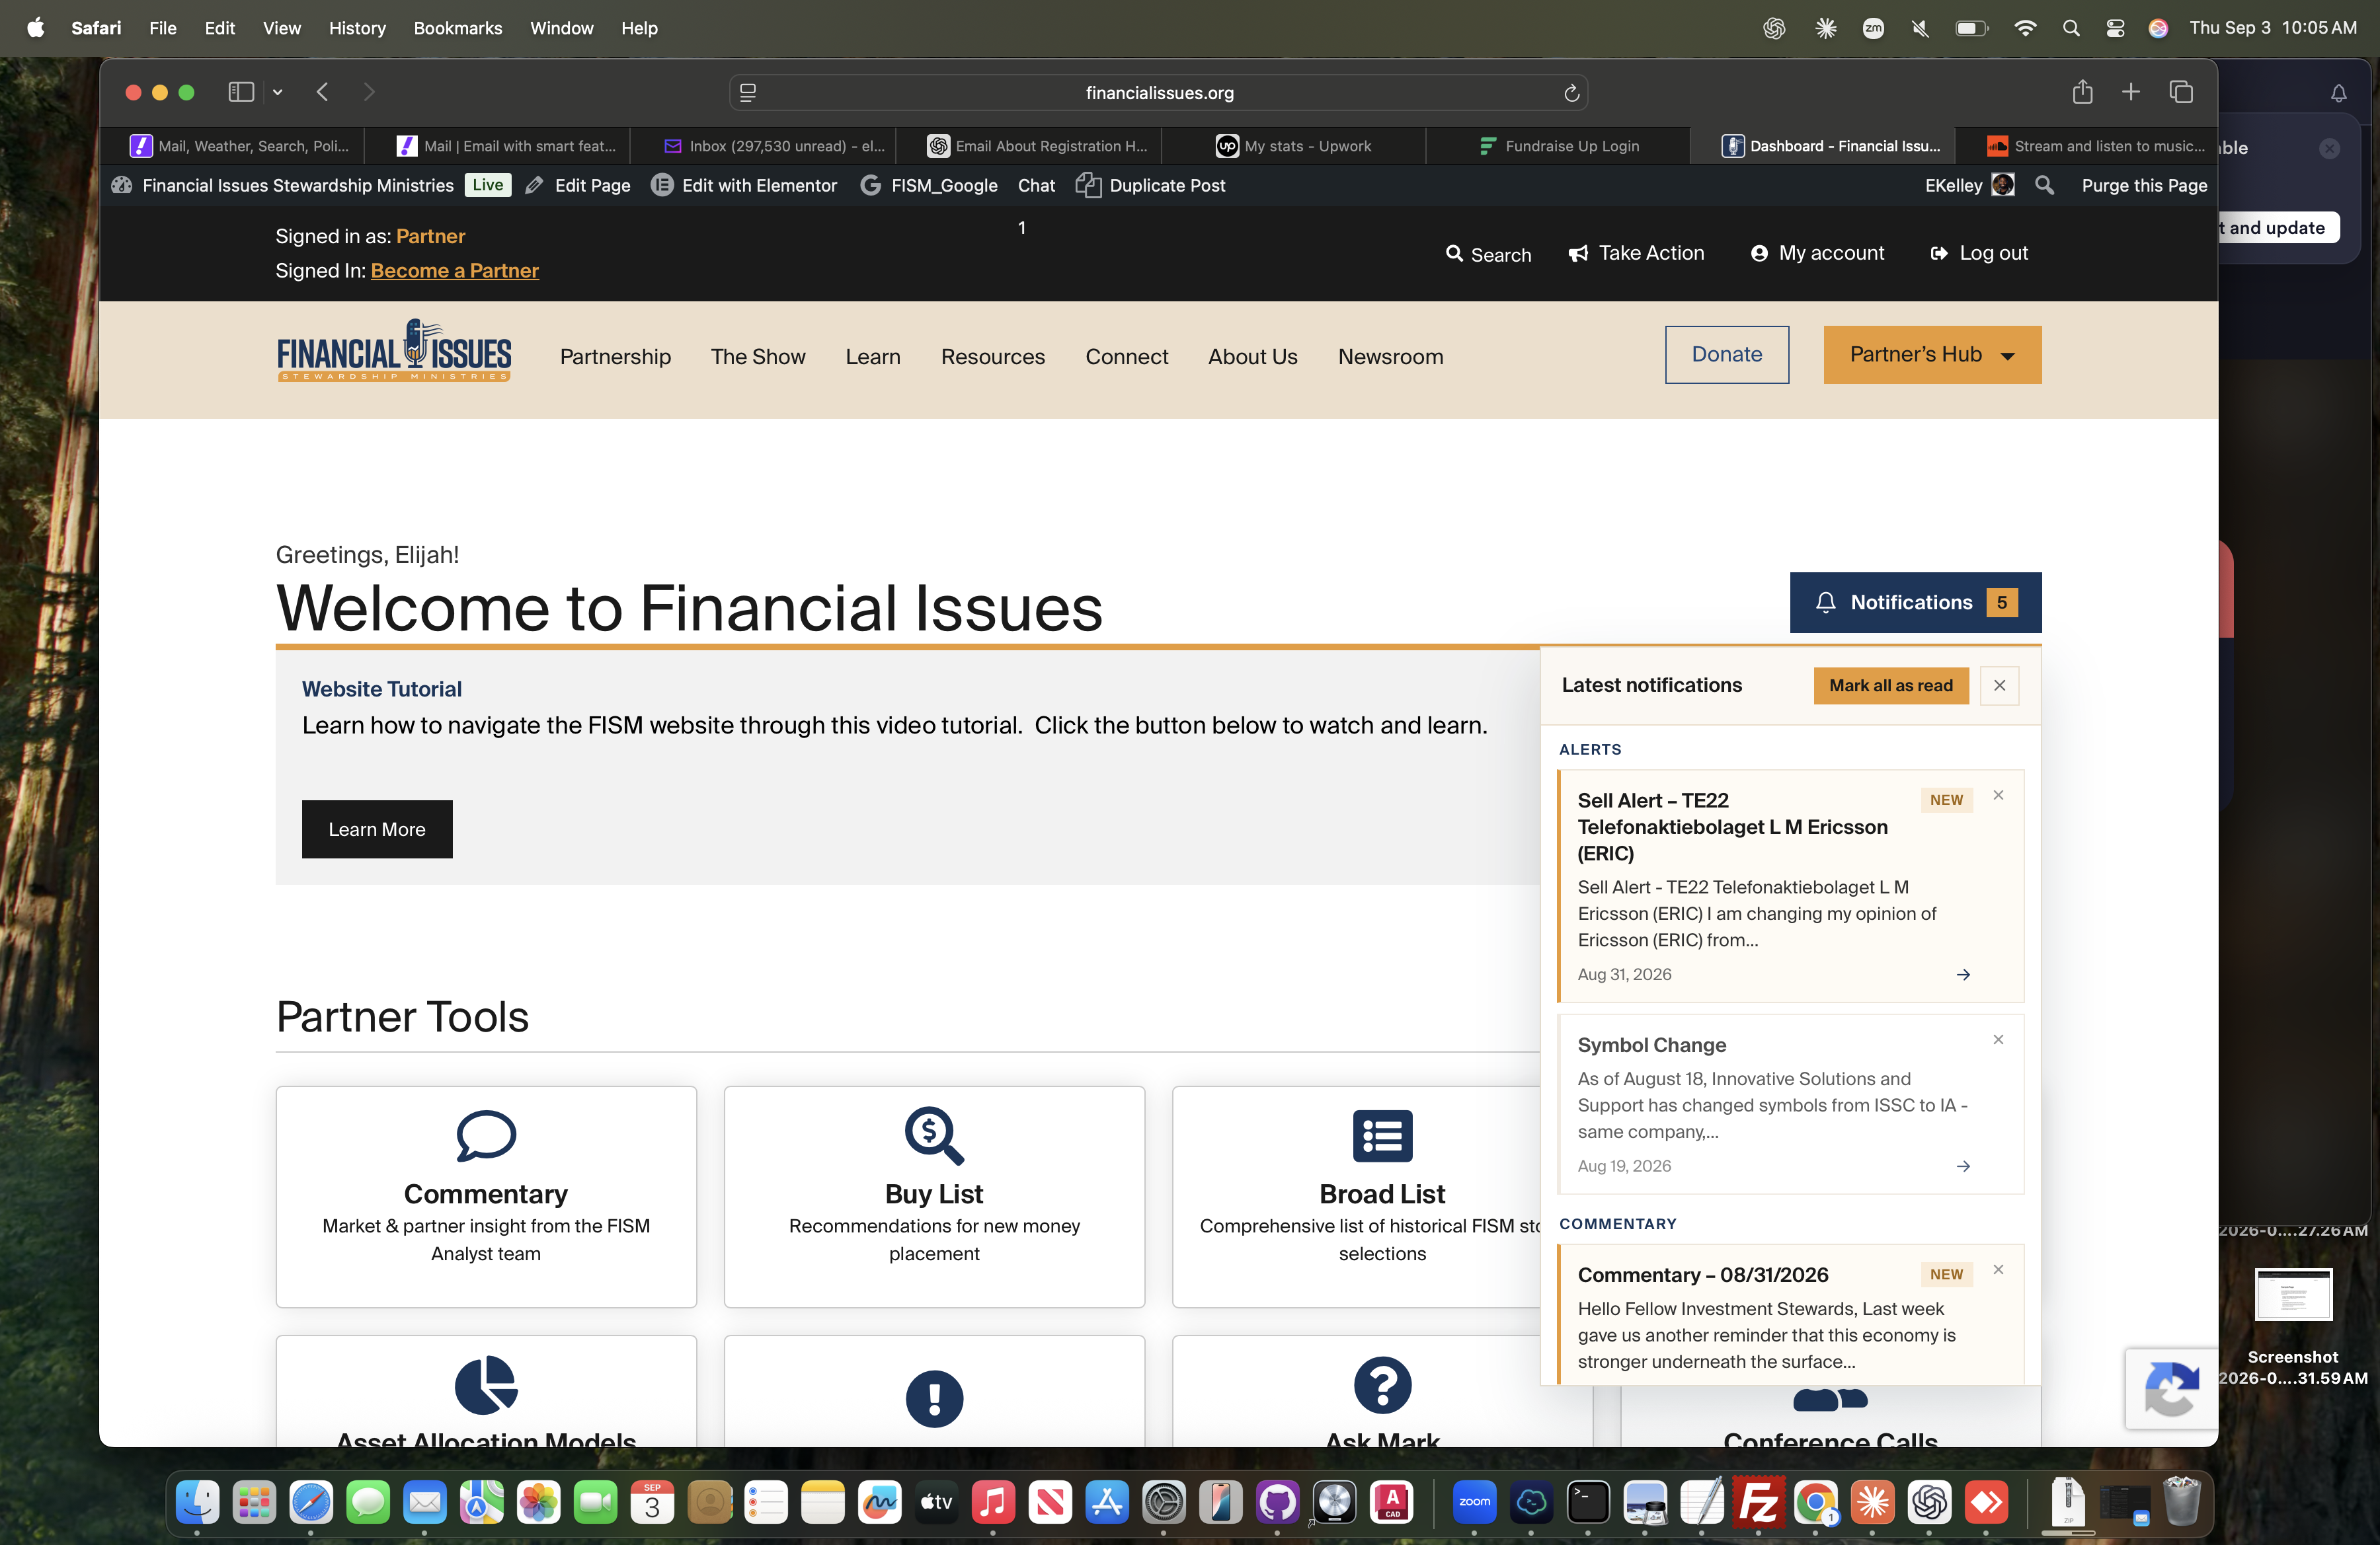The image size is (2380, 1545).
Task: Click the Ask Mark question mark icon
Action: coord(1382,1385)
